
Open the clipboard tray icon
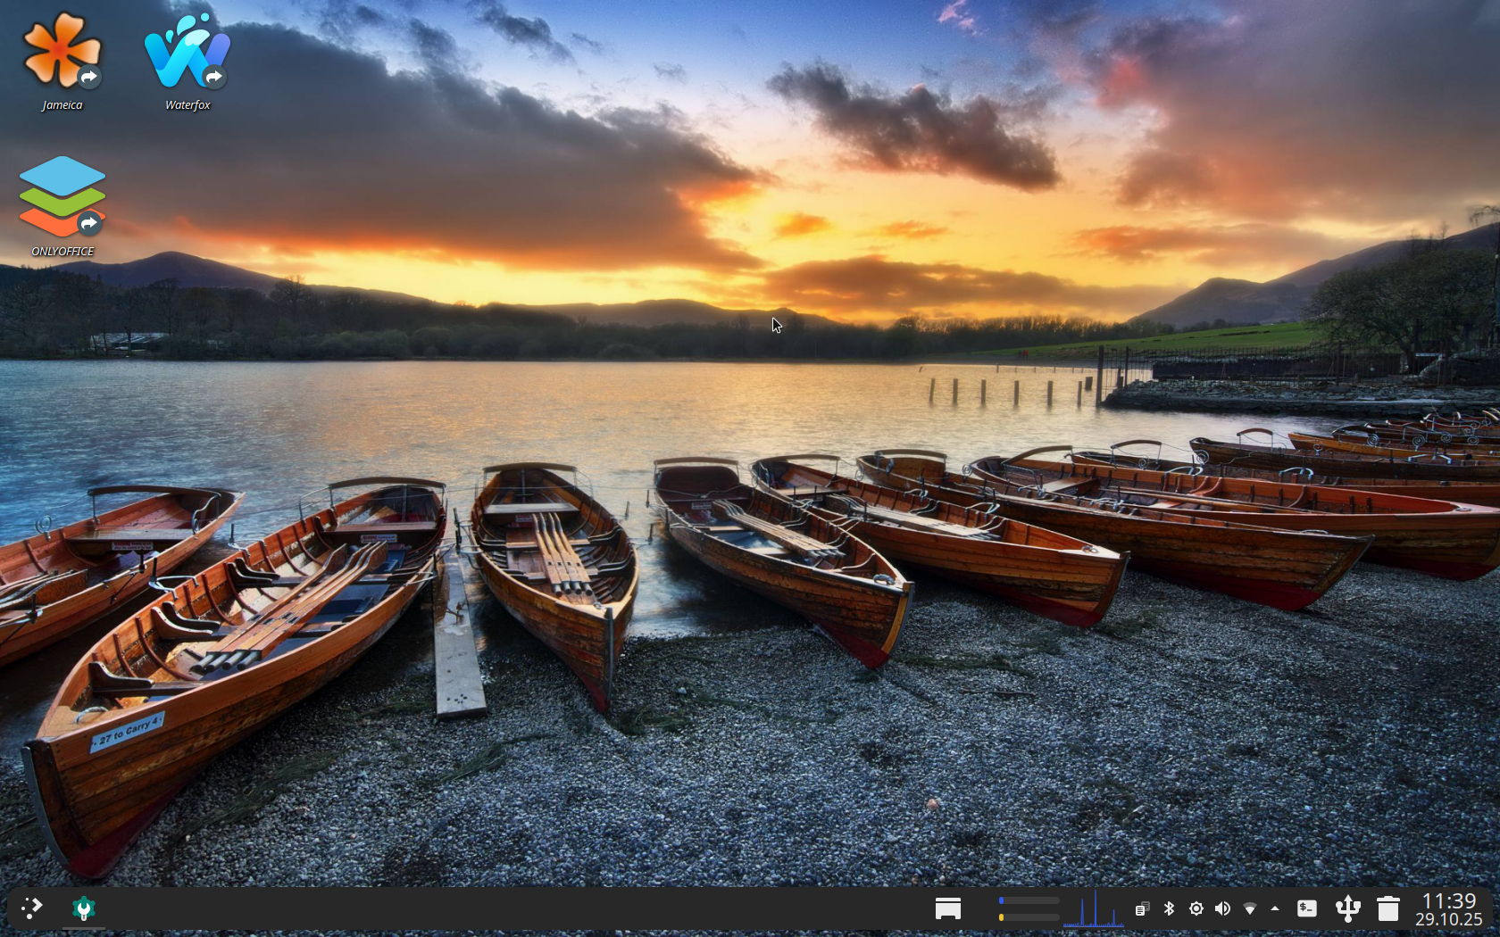pos(1142,908)
